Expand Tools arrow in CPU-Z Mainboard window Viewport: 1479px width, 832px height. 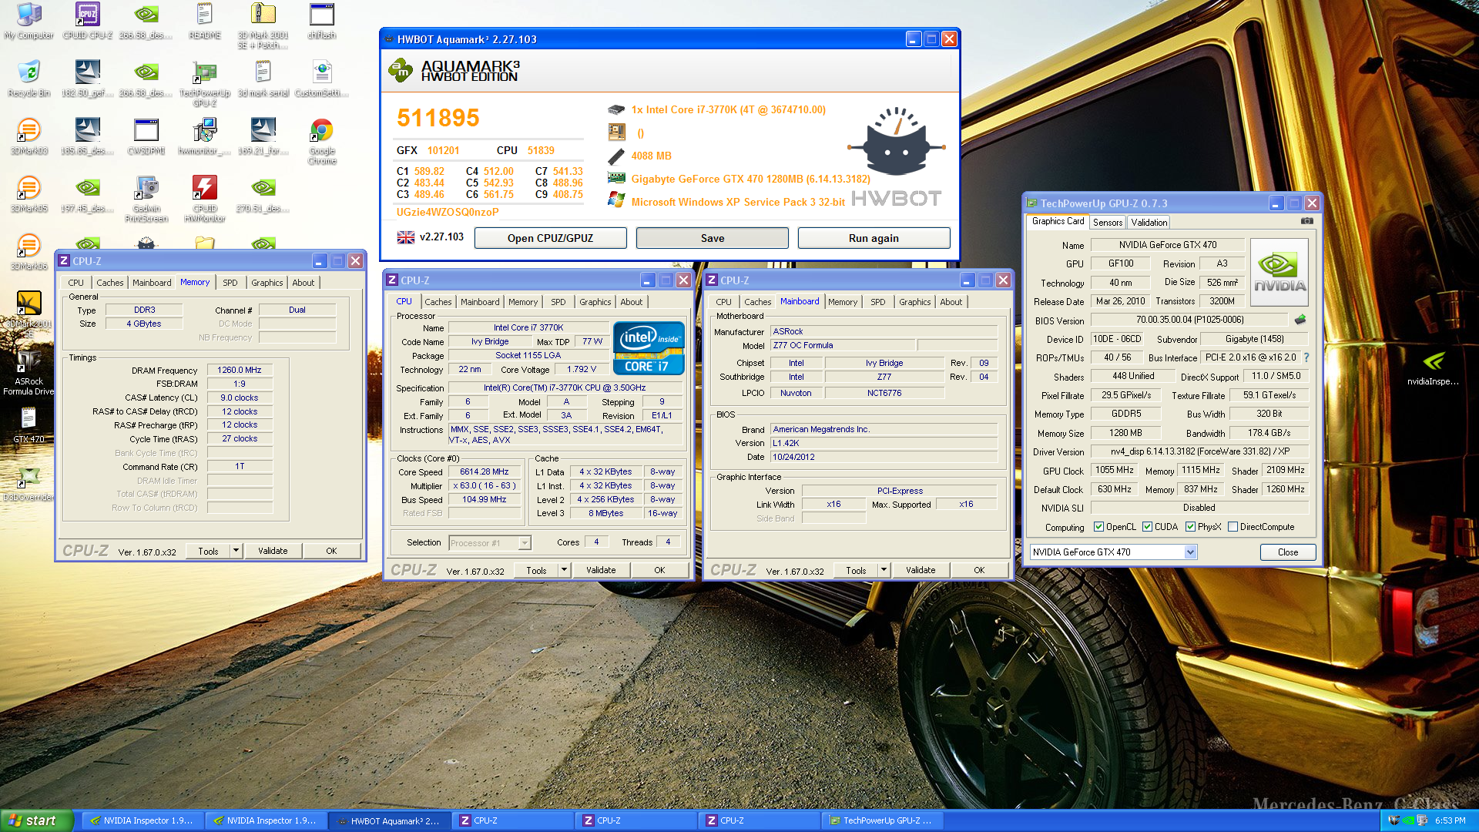[x=884, y=570]
